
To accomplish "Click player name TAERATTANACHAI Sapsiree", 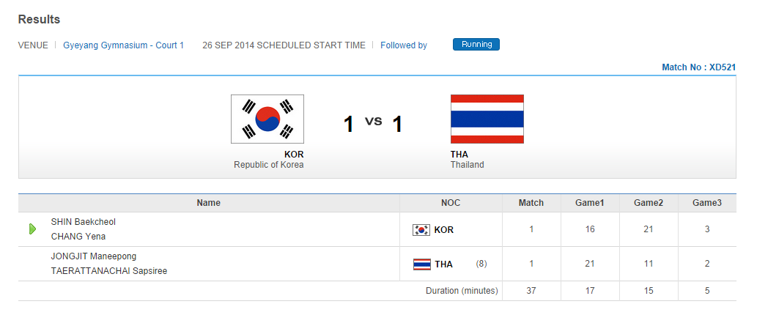I will pyautogui.click(x=109, y=271).
